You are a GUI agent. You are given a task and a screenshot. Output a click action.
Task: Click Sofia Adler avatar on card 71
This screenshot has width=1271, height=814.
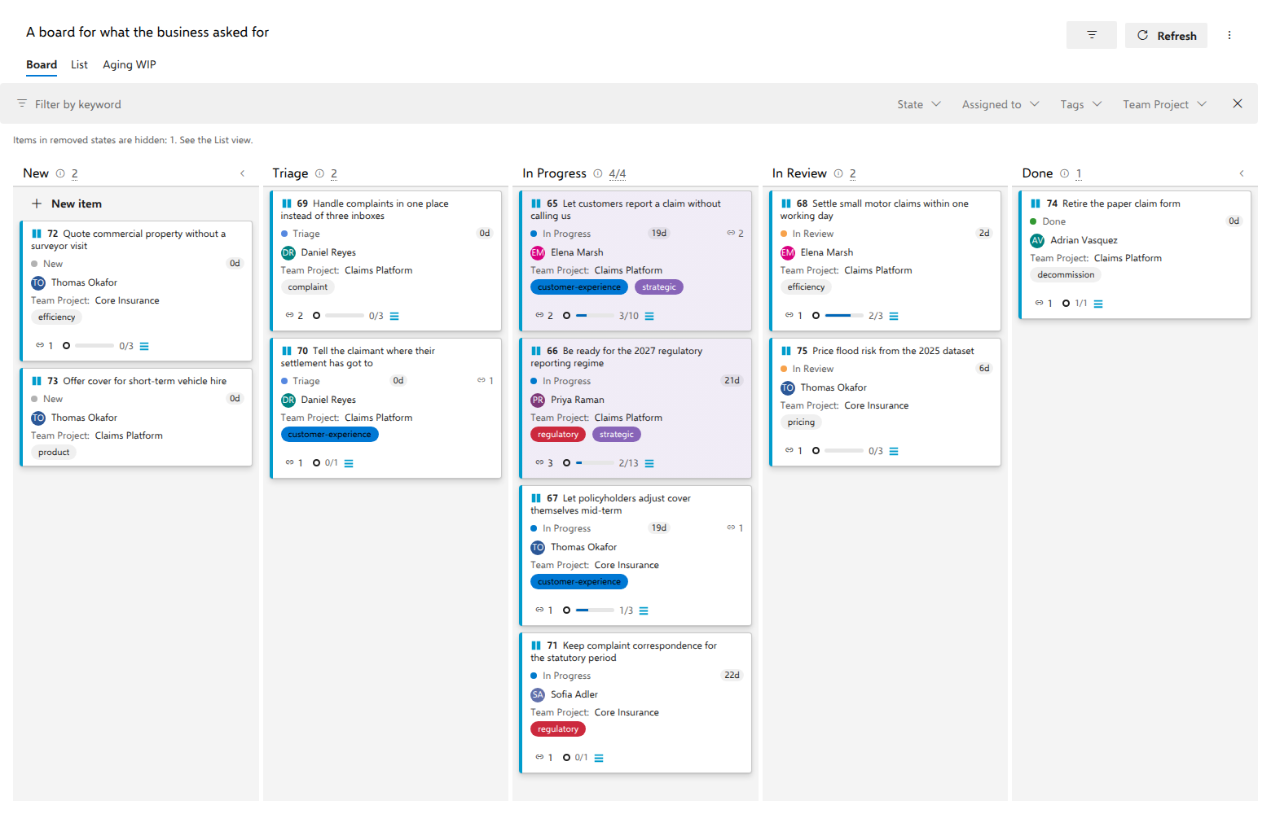(x=538, y=694)
